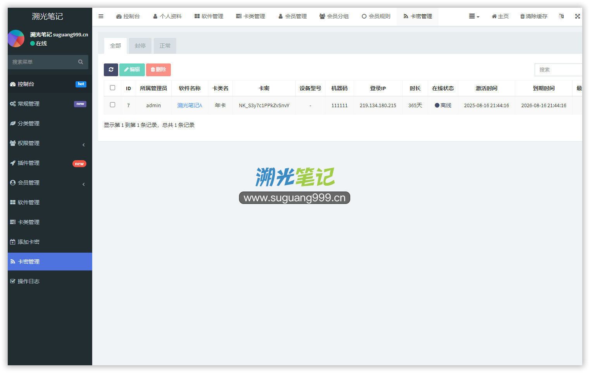Screen dimensions: 590x373
Task: Open 添加卡密 in the sidebar
Action: pos(50,242)
